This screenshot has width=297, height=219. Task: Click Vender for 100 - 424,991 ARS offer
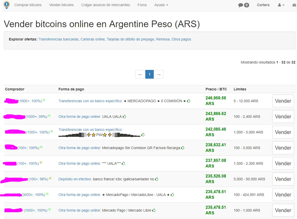coord(283,195)
